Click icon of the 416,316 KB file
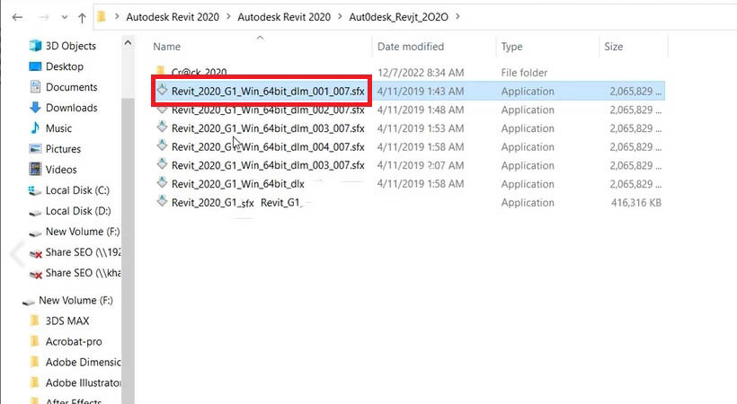The height and width of the screenshot is (404, 737). click(x=162, y=202)
